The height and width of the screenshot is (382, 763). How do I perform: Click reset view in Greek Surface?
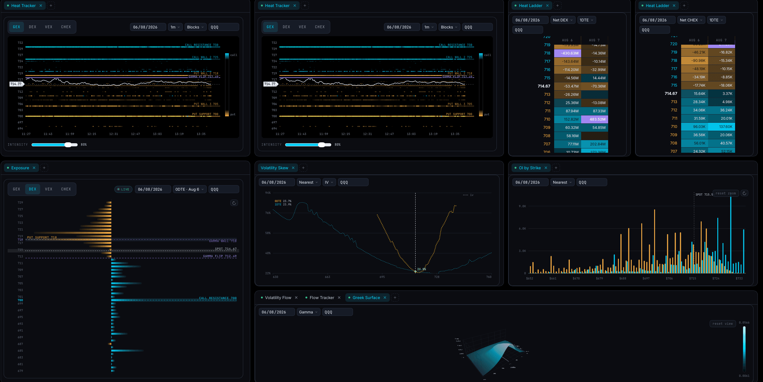click(x=723, y=324)
